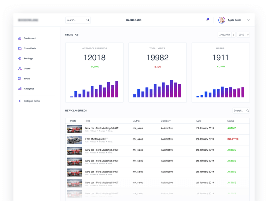
Task: Toggle the INACTIVE status on Ford Mustang 5.0 GT
Action: (x=233, y=139)
